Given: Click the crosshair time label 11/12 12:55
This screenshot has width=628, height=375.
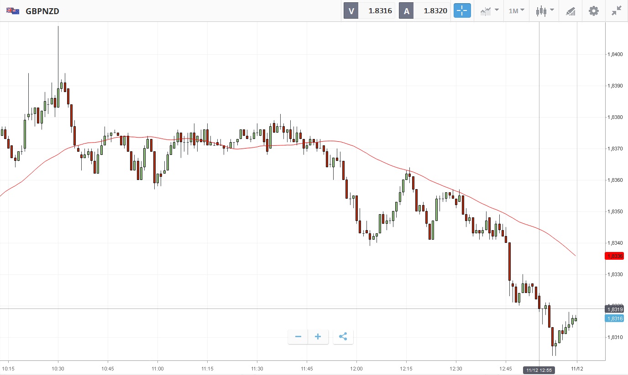Looking at the screenshot, I should (539, 370).
